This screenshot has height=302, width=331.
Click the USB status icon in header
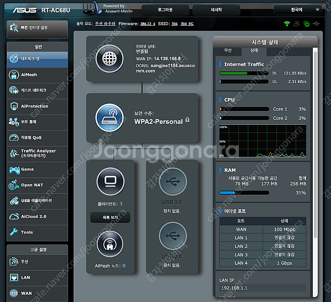(x=316, y=24)
